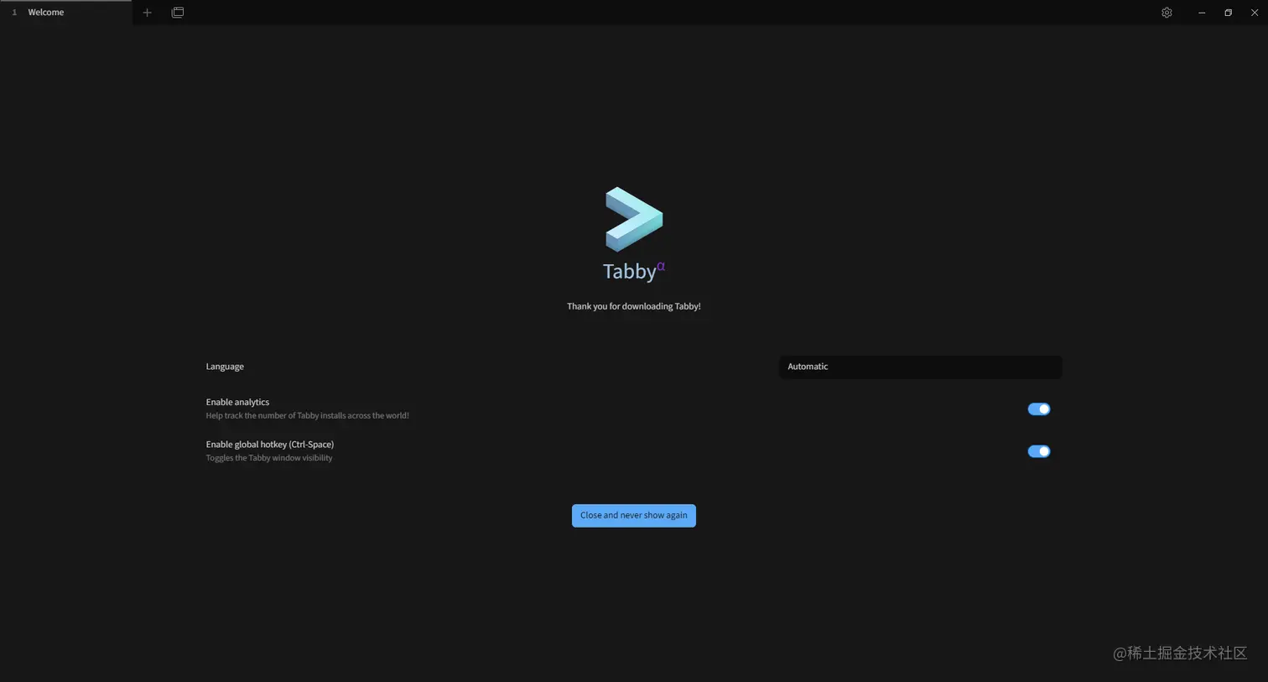This screenshot has width=1268, height=682.
Task: Disable the Enable analytics toggle
Action: 1038,409
